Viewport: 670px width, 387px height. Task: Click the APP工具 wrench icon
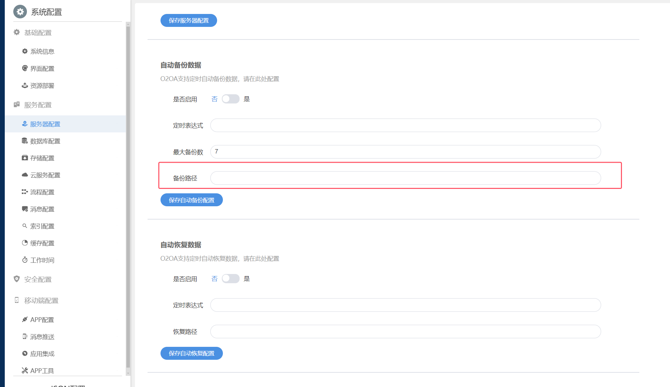[25, 370]
